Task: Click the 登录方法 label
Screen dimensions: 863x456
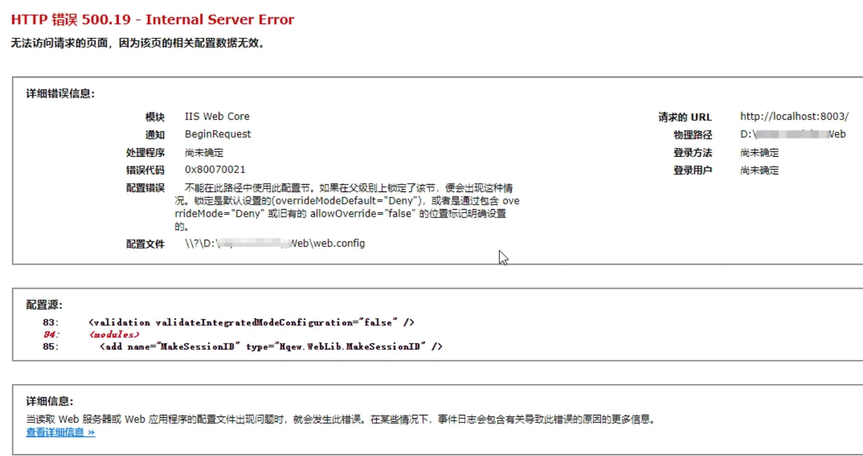Action: coord(693,153)
